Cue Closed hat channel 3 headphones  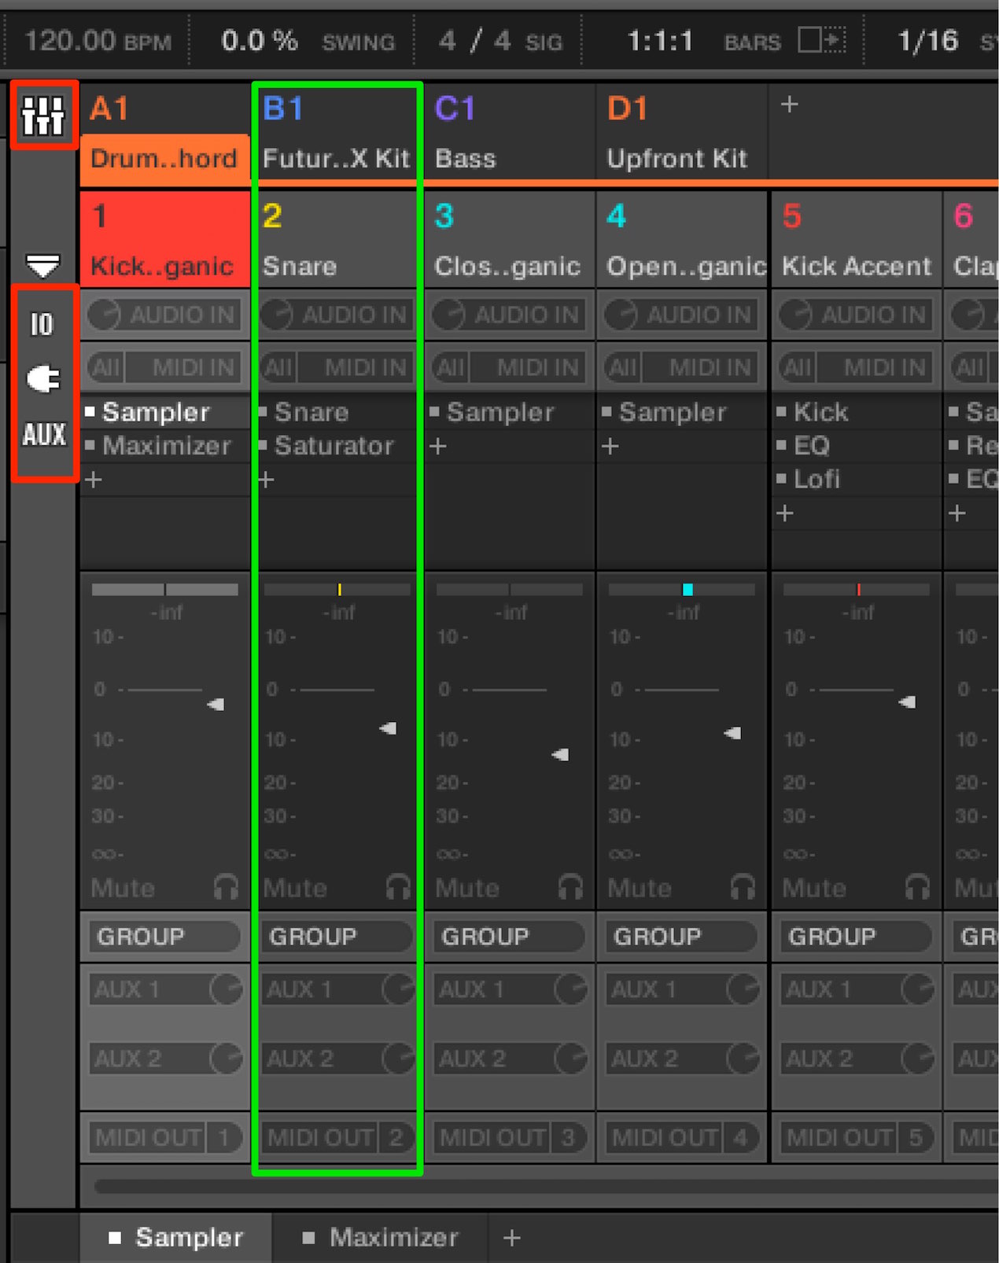pos(570,887)
